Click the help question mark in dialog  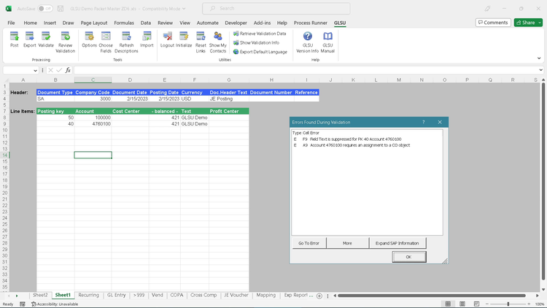(424, 122)
